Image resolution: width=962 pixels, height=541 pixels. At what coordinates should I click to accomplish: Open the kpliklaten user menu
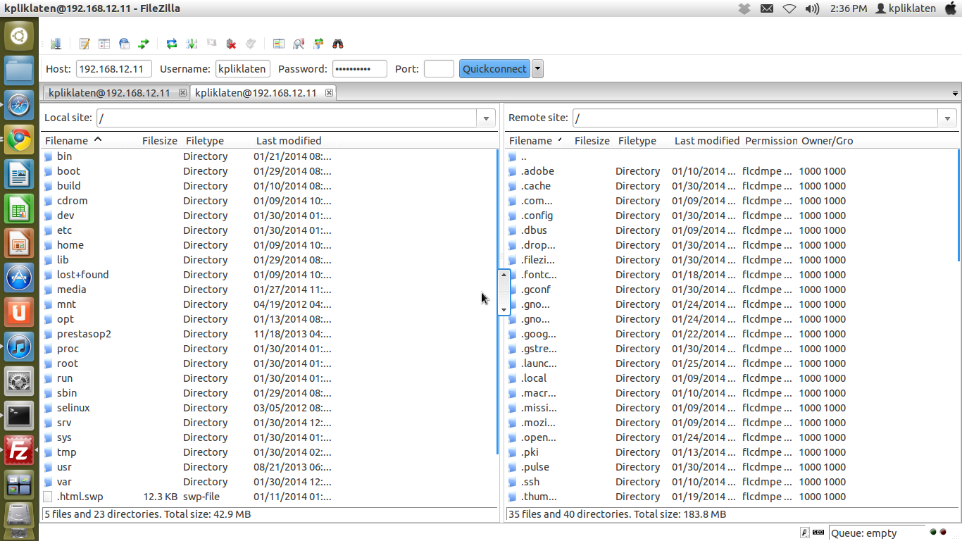click(906, 8)
